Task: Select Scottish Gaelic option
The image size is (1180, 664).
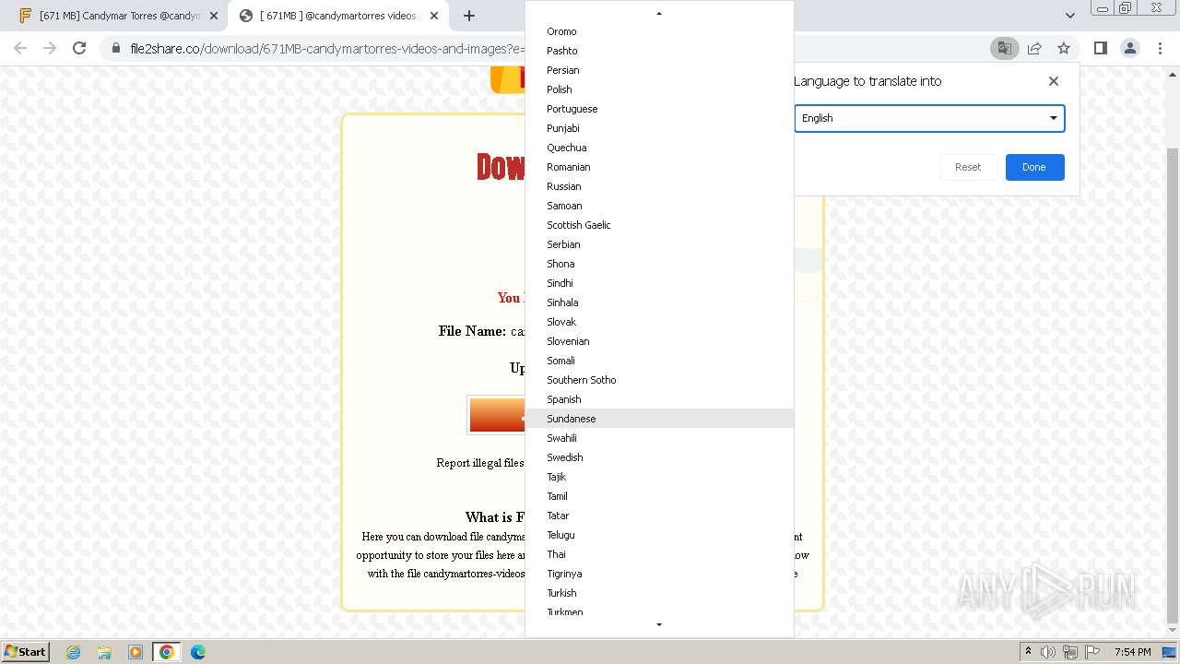Action: [x=659, y=225]
